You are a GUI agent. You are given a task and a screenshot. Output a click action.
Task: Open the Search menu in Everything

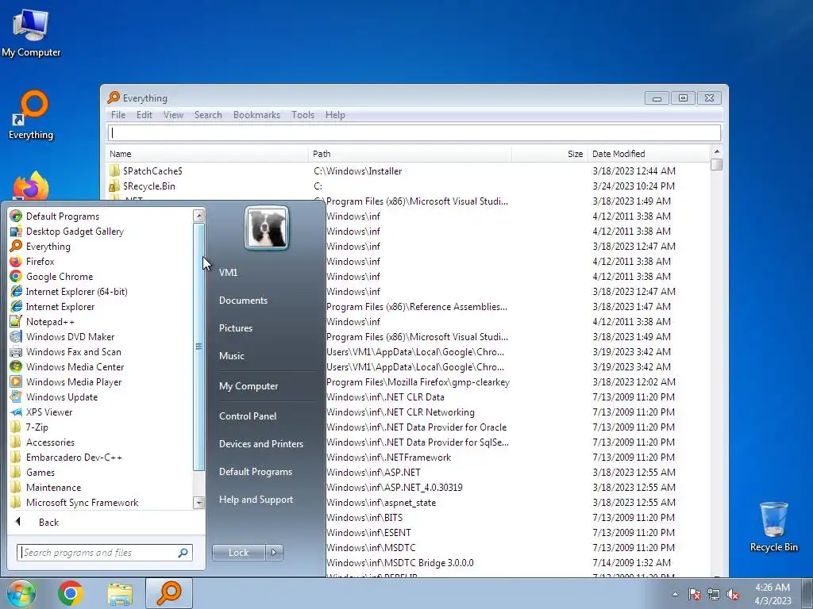[x=208, y=115]
